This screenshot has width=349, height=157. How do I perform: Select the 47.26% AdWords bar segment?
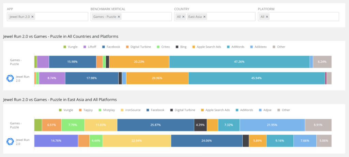[240, 62]
